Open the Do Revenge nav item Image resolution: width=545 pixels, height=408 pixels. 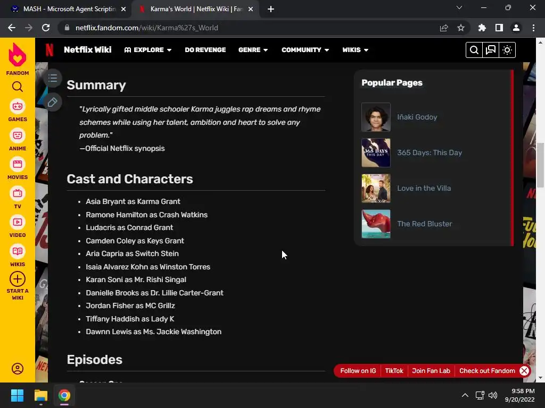point(205,50)
